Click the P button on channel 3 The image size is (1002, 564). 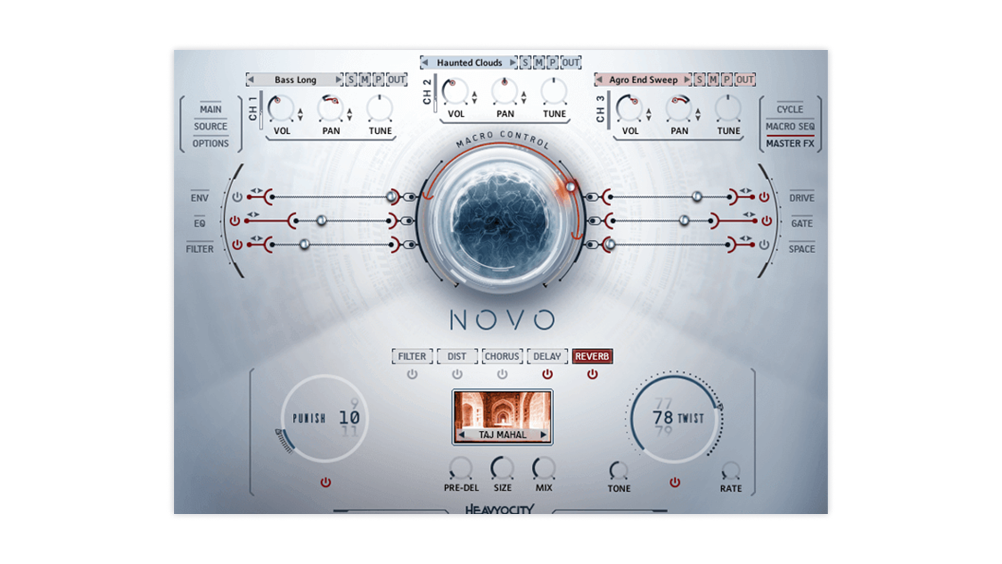[726, 79]
